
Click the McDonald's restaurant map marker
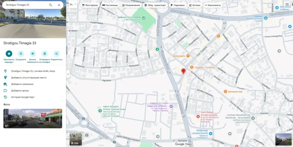pyautogui.click(x=188, y=56)
